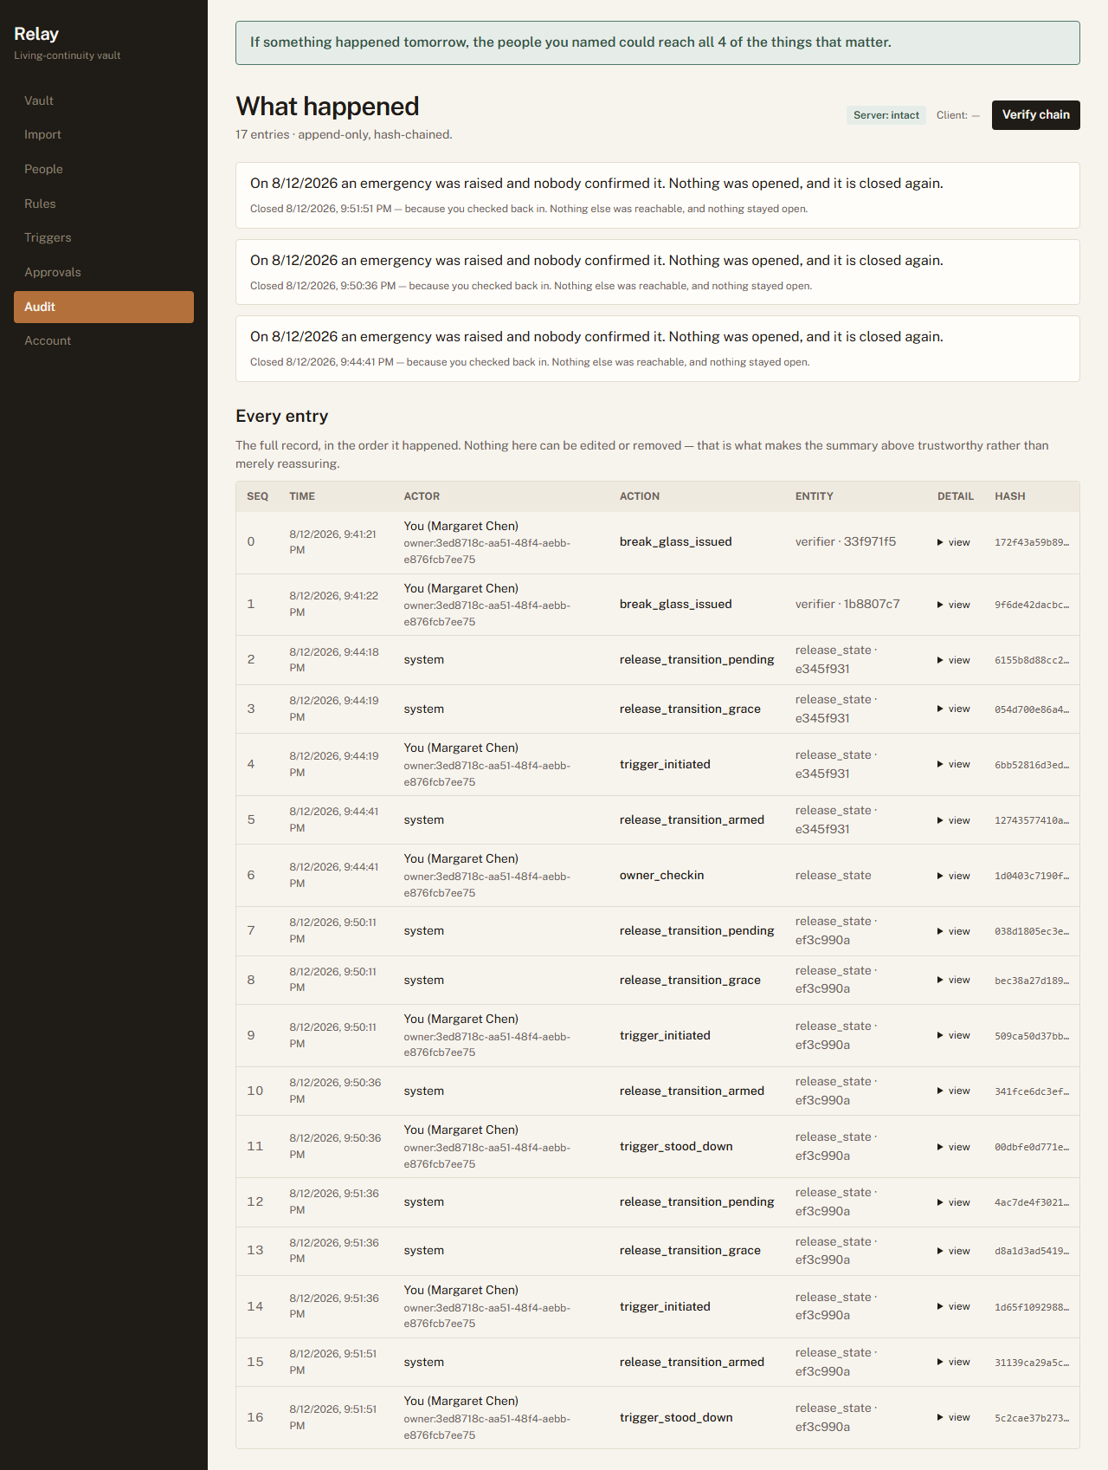Expand view for seq 14 trigger_initiated
Image resolution: width=1108 pixels, height=1470 pixels.
(954, 1306)
